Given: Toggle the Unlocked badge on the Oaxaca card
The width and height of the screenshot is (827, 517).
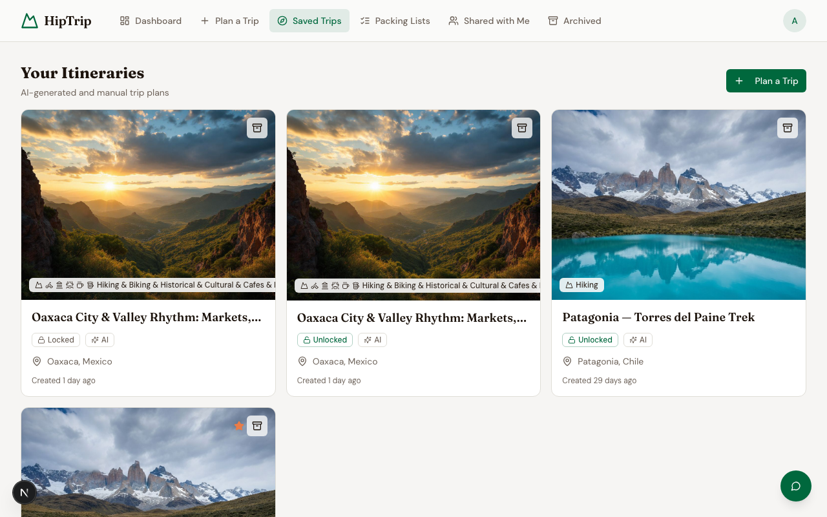Looking at the screenshot, I should tap(325, 340).
